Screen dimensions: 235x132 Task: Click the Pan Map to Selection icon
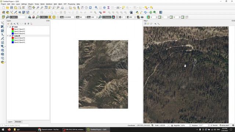point(34,7)
